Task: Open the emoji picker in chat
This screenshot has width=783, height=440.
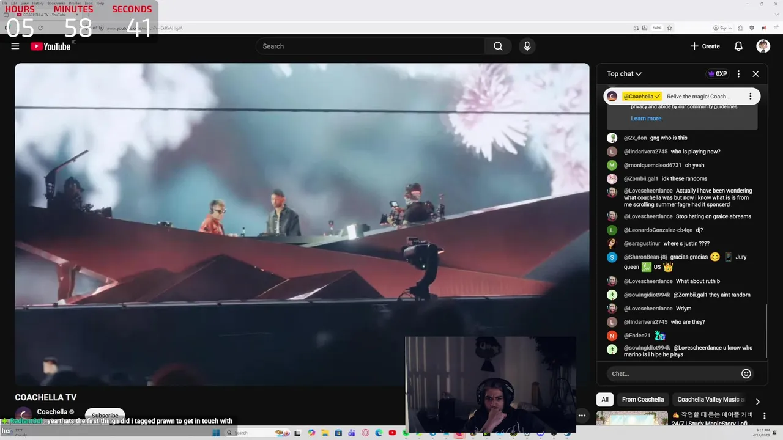Action: (746, 373)
